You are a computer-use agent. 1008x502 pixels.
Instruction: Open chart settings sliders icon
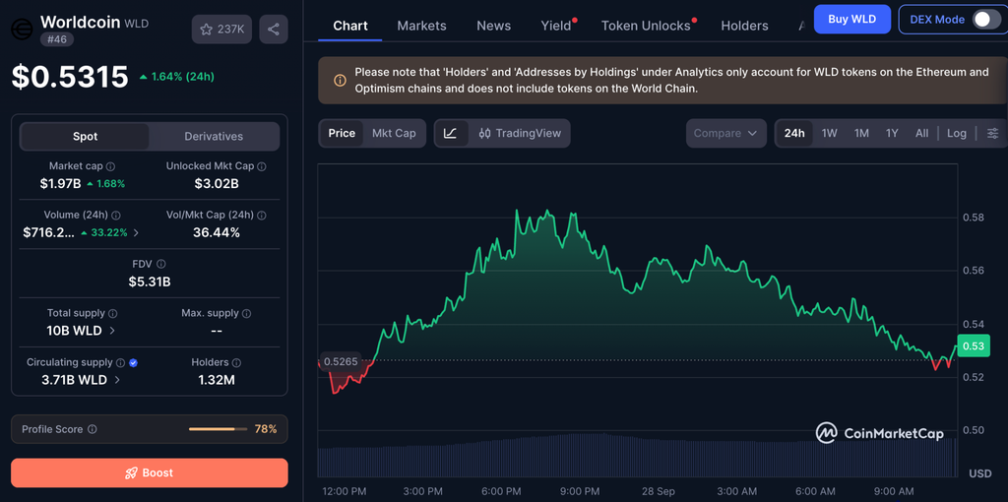tap(993, 133)
